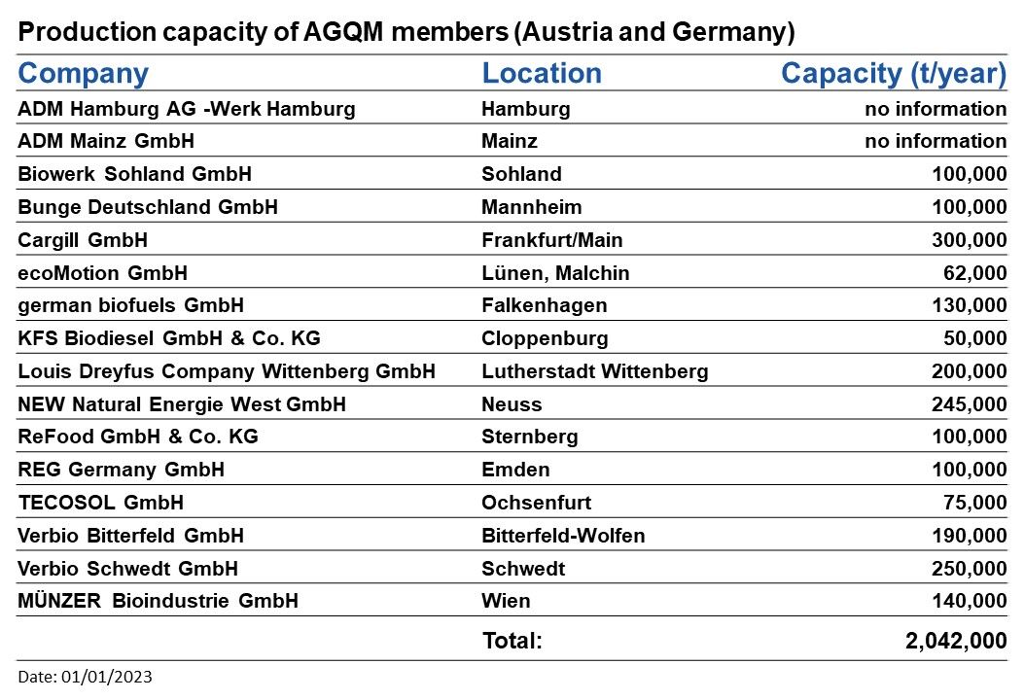The width and height of the screenshot is (1024, 700).
Task: Click the Frankfurt/Main location cell
Action: pyautogui.click(x=551, y=239)
